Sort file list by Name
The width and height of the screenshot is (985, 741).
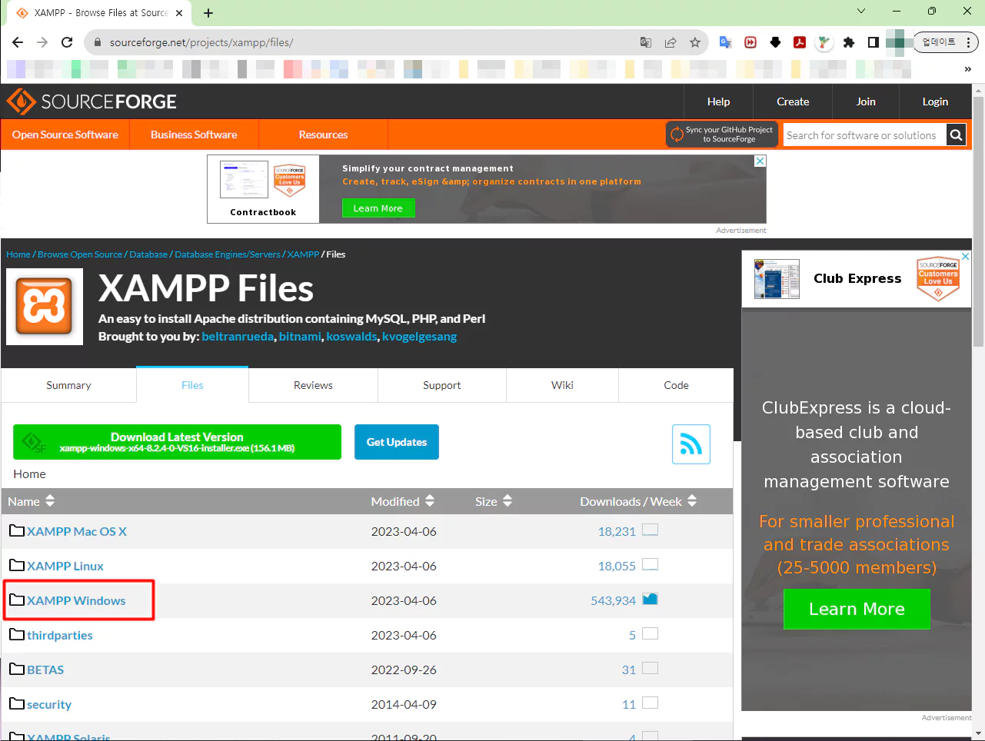[x=31, y=501]
